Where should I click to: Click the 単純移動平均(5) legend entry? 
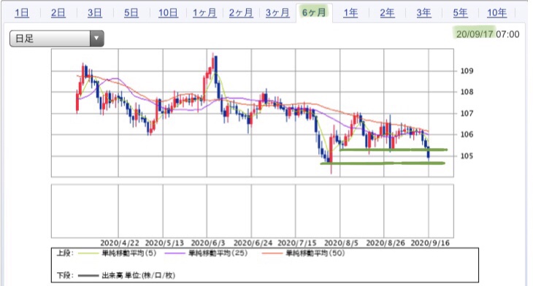[x=129, y=253]
